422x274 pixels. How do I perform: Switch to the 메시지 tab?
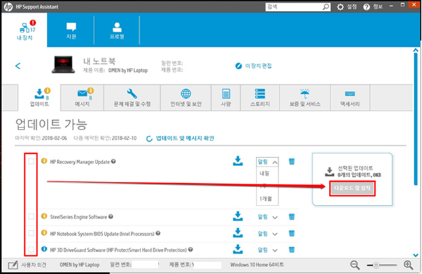[x=82, y=98]
